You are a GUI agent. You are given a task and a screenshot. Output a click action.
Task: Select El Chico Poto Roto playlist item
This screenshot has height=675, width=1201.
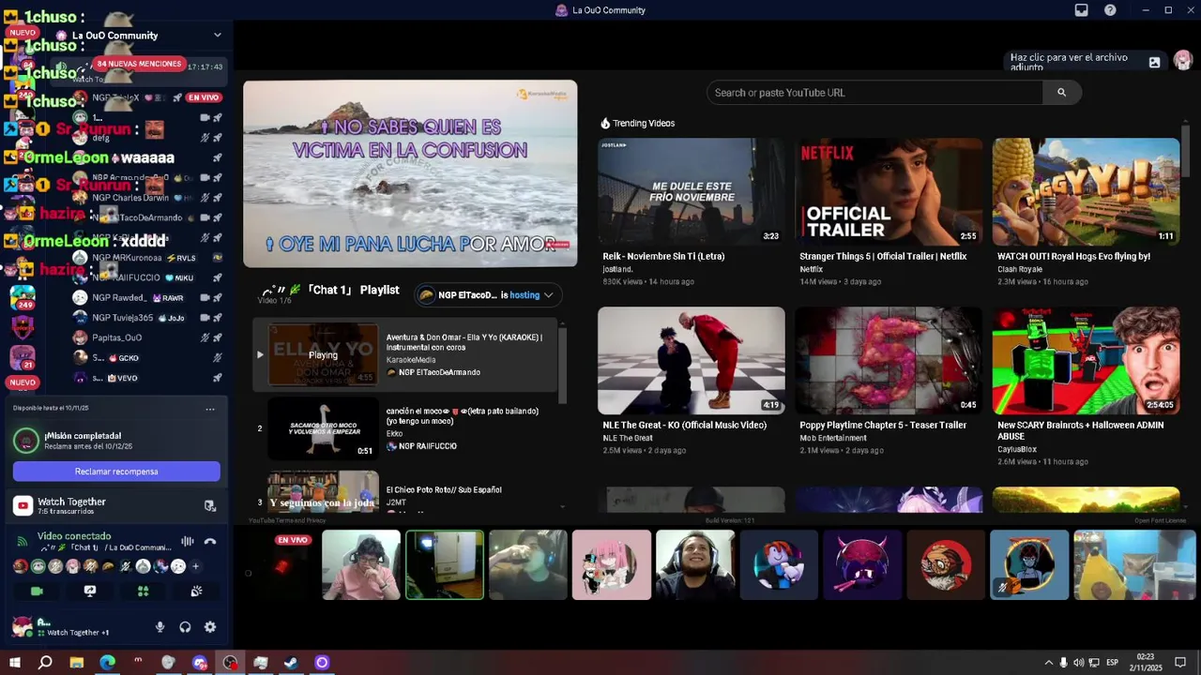[x=403, y=490]
